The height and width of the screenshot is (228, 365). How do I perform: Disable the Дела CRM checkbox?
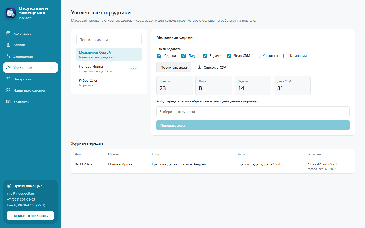pyautogui.click(x=229, y=56)
